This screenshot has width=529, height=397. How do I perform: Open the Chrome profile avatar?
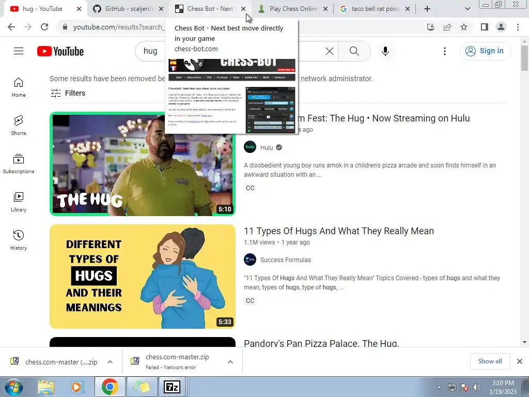pos(501,27)
